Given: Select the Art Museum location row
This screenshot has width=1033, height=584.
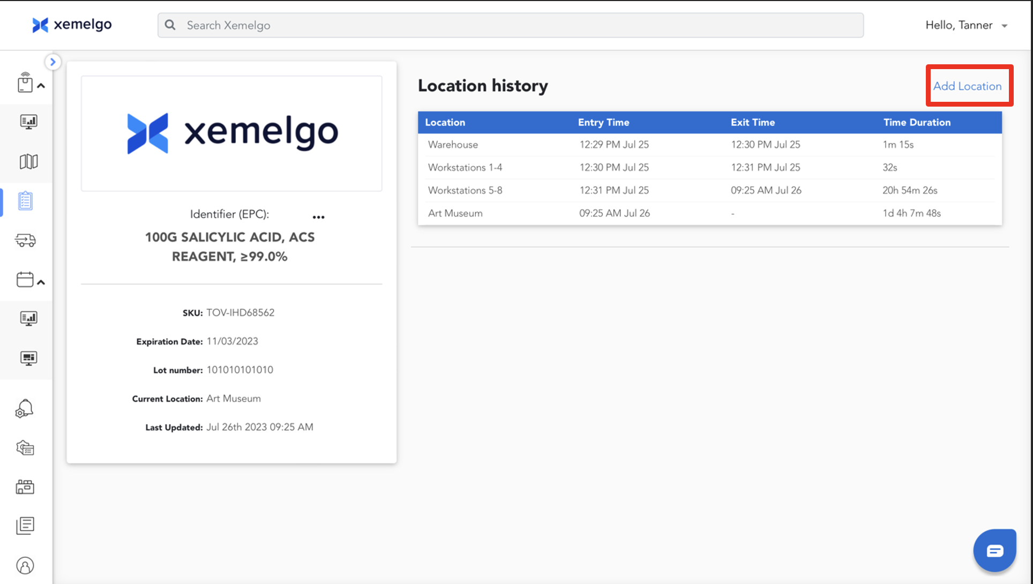Looking at the screenshot, I should (x=455, y=213).
